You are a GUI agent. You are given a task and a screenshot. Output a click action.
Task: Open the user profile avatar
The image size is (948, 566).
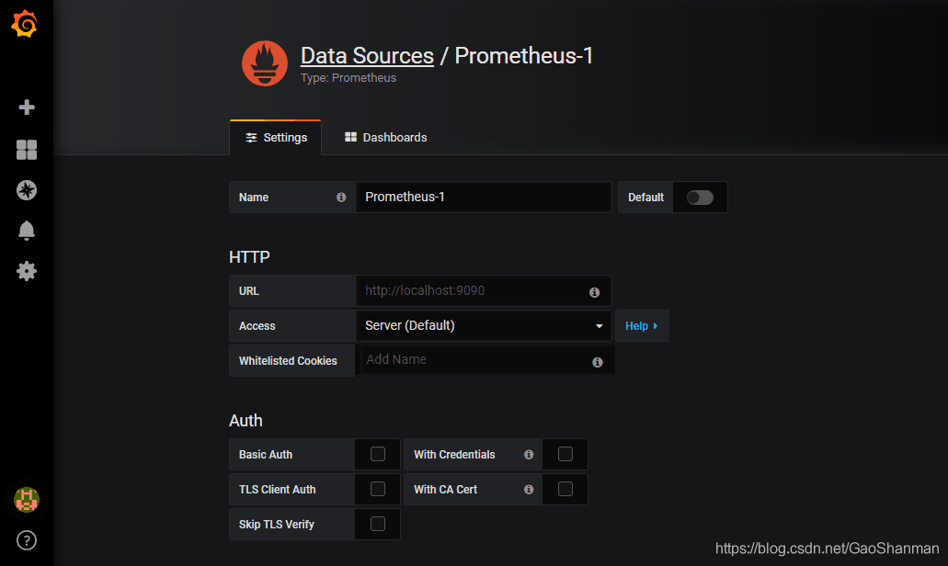pos(27,500)
